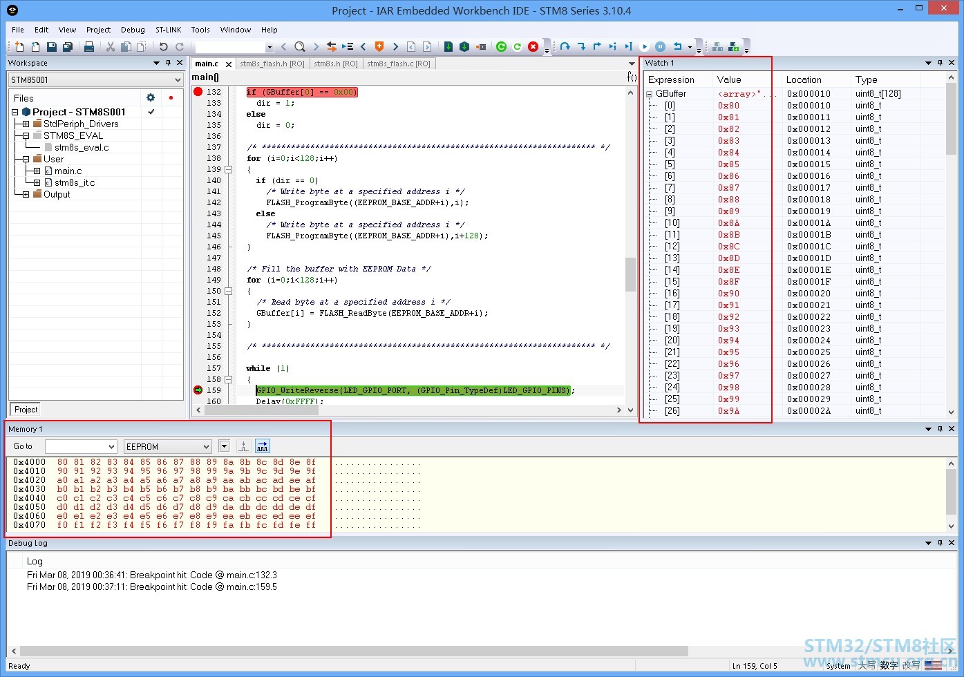The image size is (964, 677).
Task: Reset the target with the reset icon
Action: [x=677, y=46]
